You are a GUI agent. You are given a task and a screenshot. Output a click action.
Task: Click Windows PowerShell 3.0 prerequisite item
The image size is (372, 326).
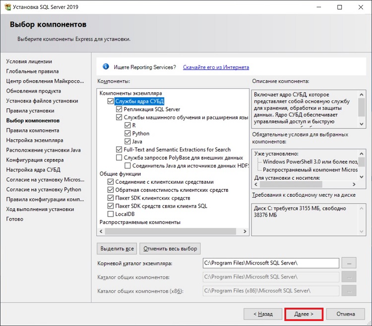point(310,162)
